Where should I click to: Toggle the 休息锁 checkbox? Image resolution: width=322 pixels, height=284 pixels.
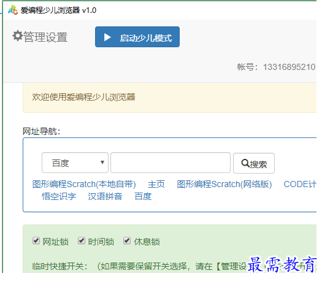127,240
